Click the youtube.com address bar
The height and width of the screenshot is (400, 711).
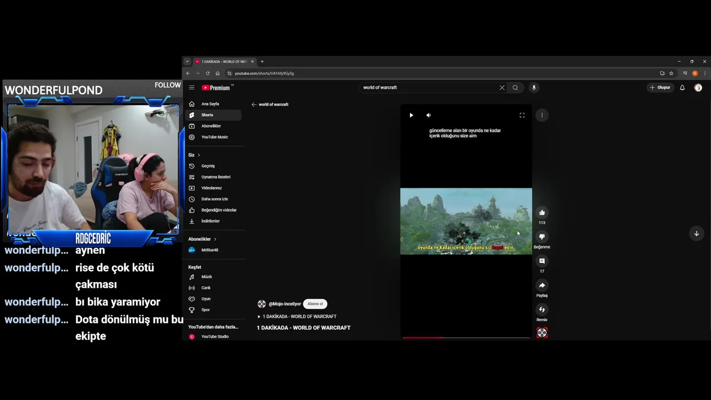(x=442, y=73)
